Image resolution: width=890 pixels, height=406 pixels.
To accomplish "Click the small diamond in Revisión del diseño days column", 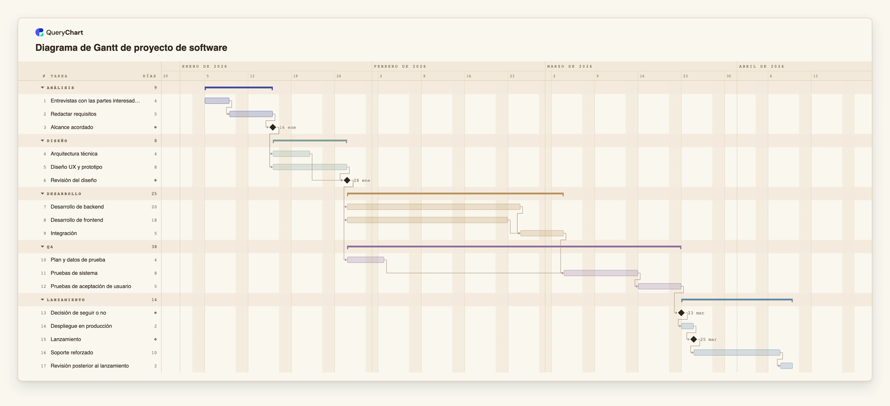I will tap(156, 180).
